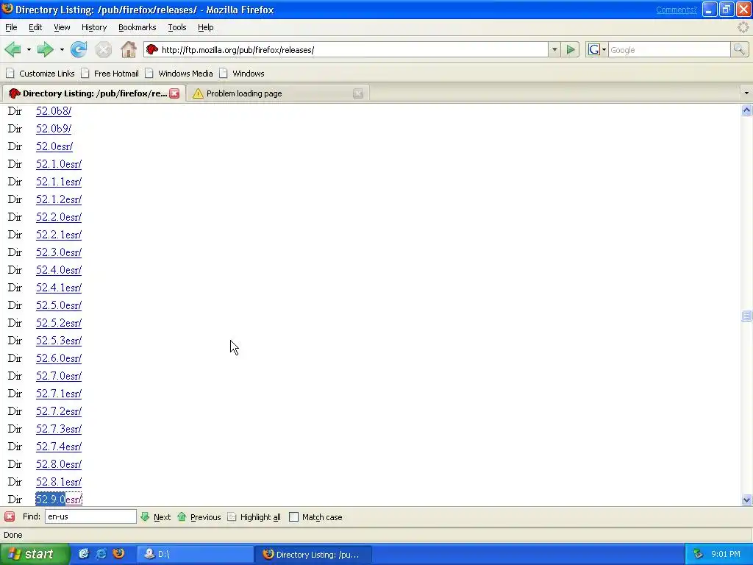Toggle Highlight all in Find bar
The width and height of the screenshot is (753, 565).
(254, 517)
